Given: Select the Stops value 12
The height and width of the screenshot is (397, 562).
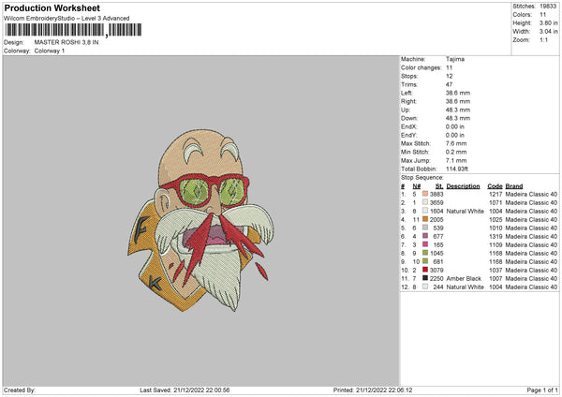Looking at the screenshot, I should coord(449,76).
